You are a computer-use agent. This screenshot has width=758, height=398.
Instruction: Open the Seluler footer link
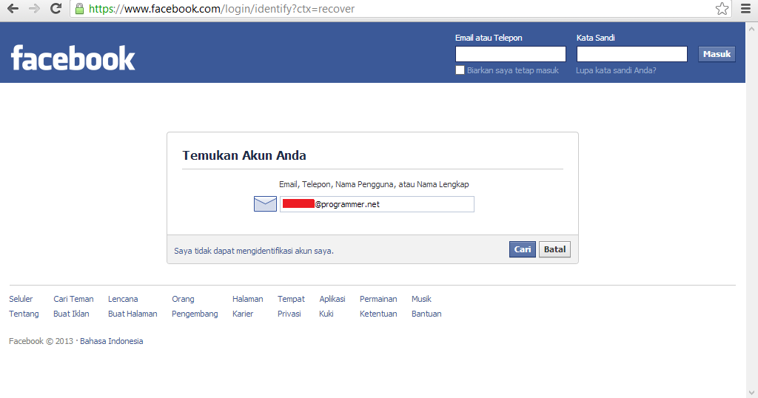(21, 299)
